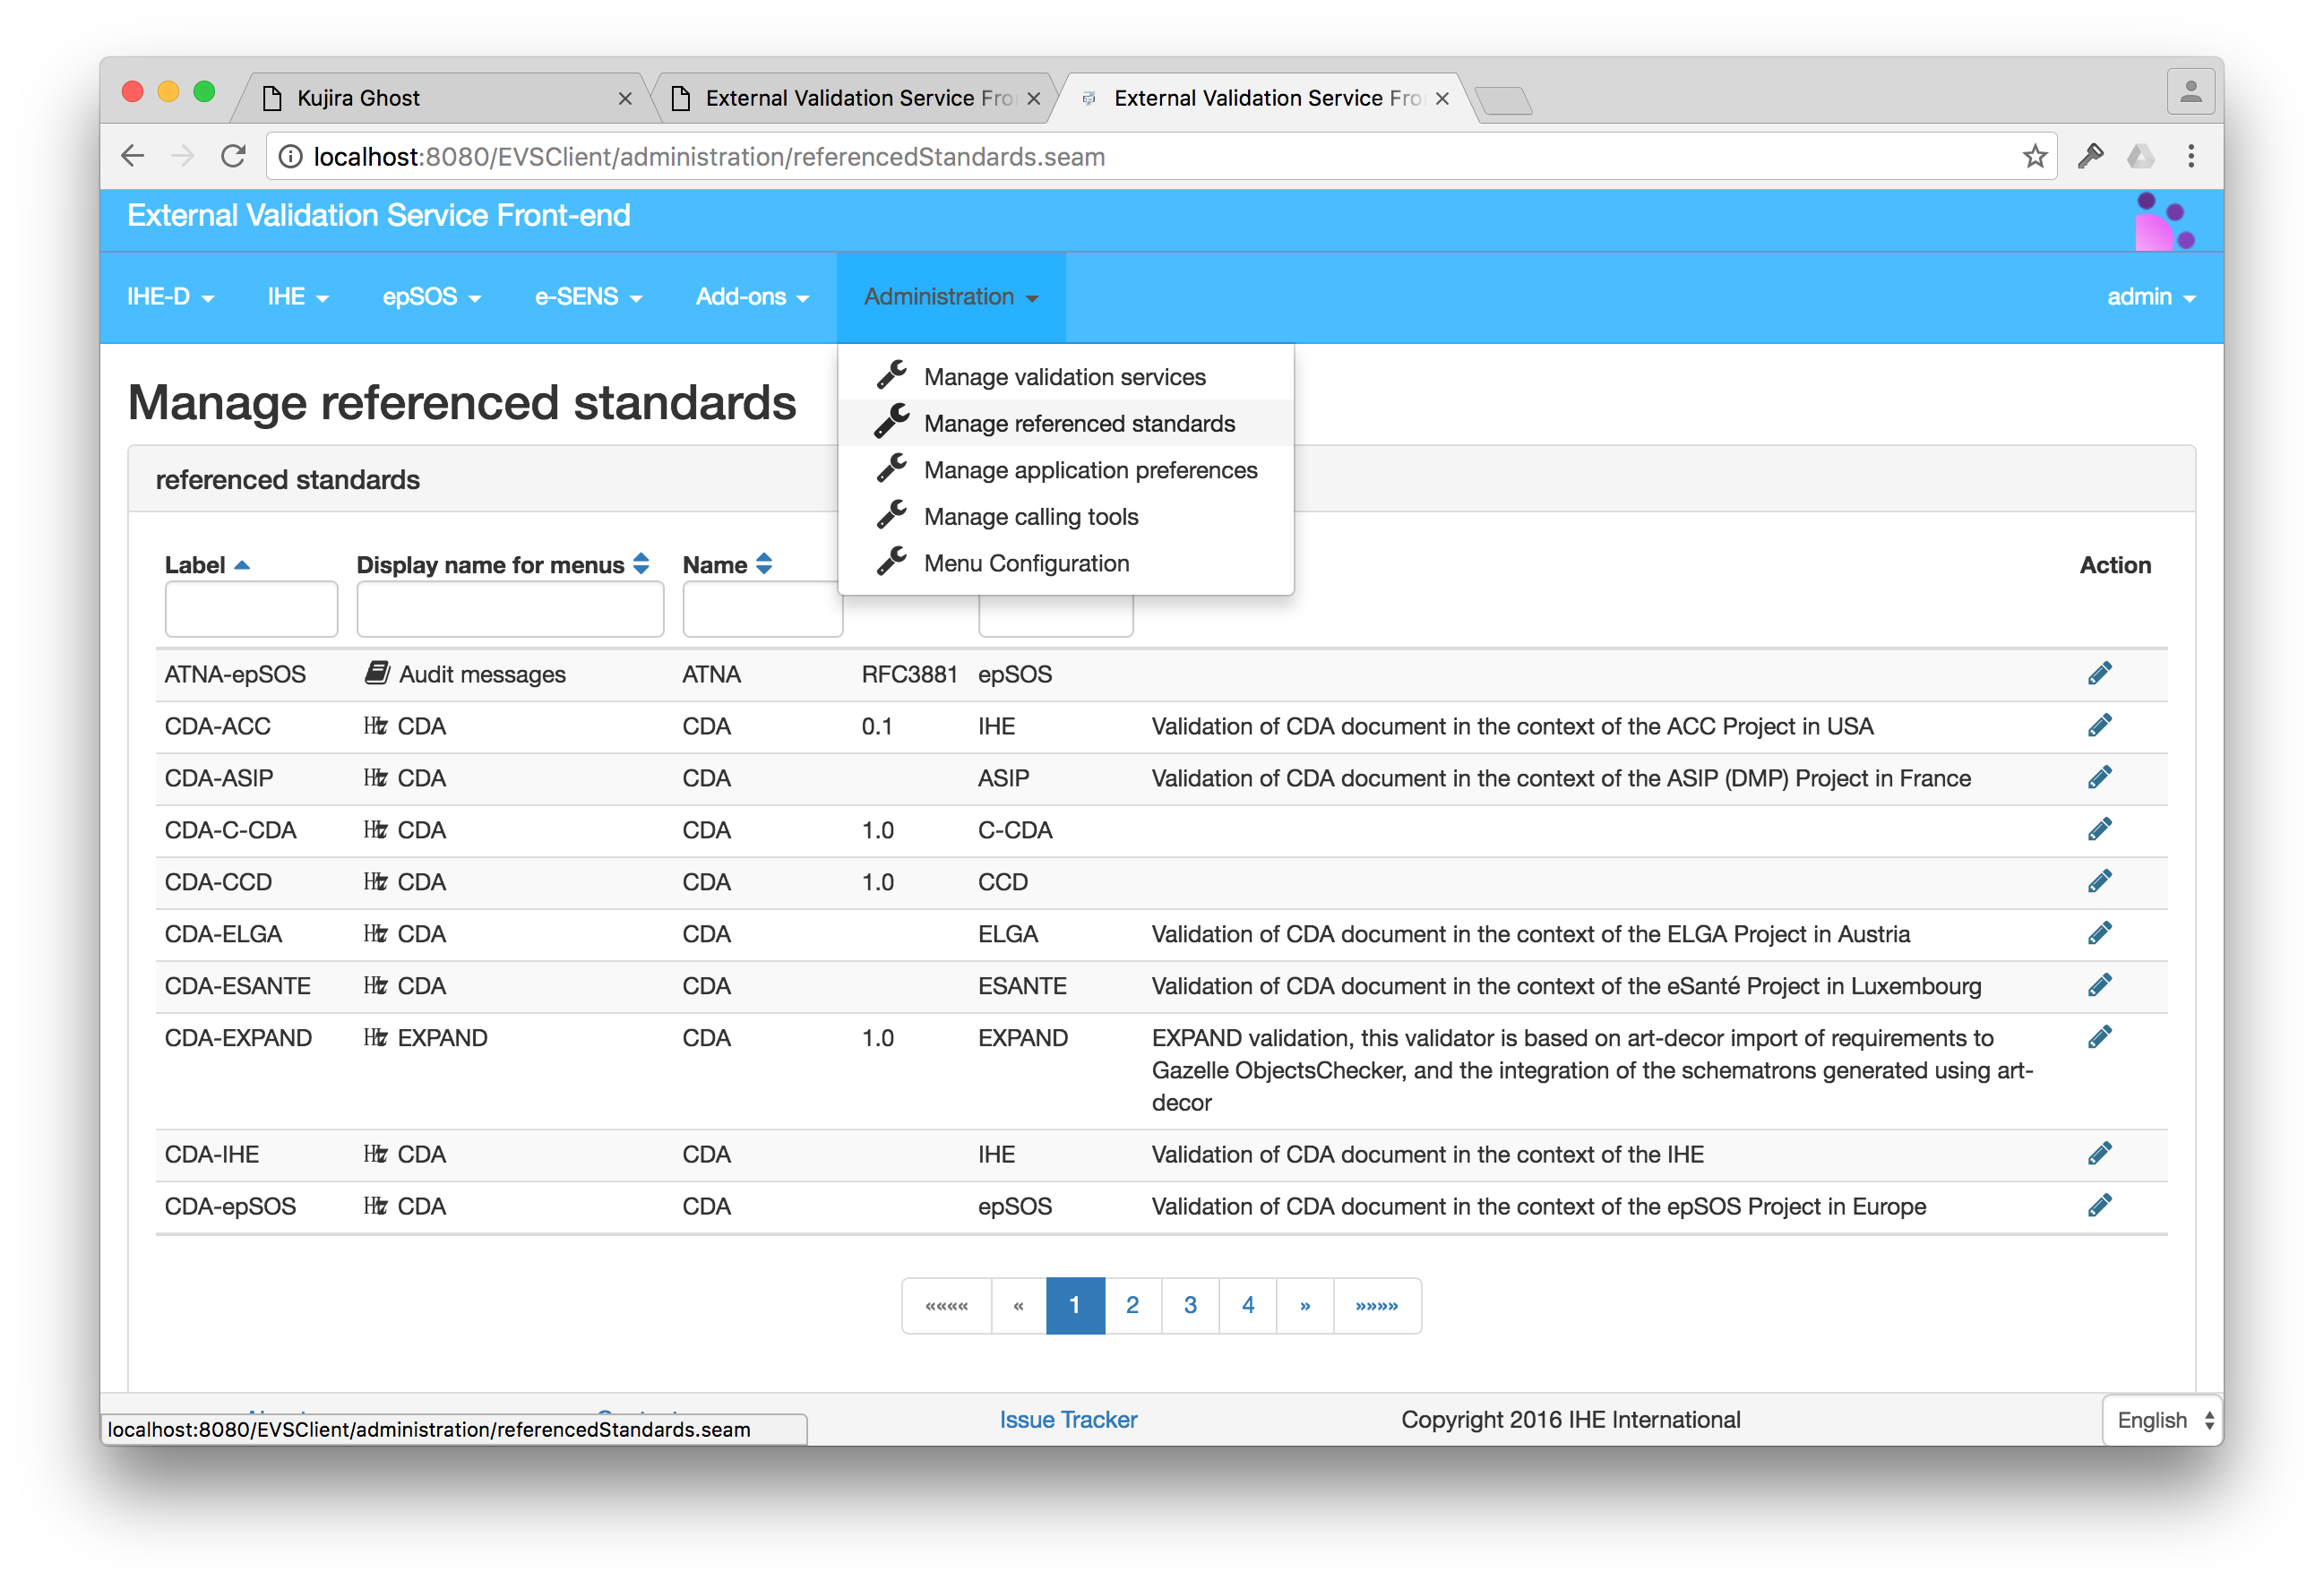Choose Menu Configuration from Administration menu
This screenshot has height=1589, width=2324.
[1026, 563]
